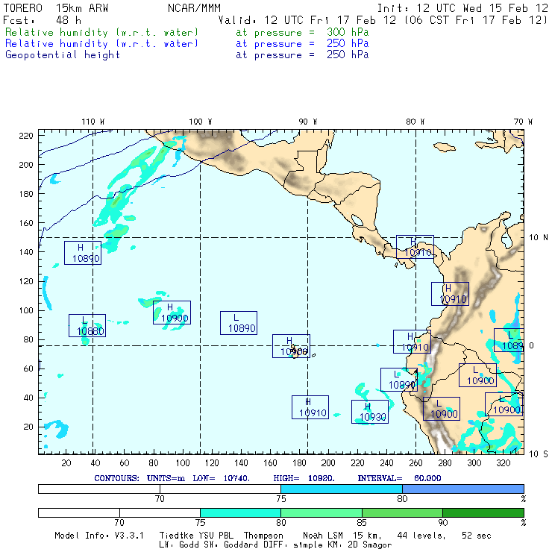Click the '100 W' longitude label
The height and width of the screenshot is (552, 552).
point(201,122)
